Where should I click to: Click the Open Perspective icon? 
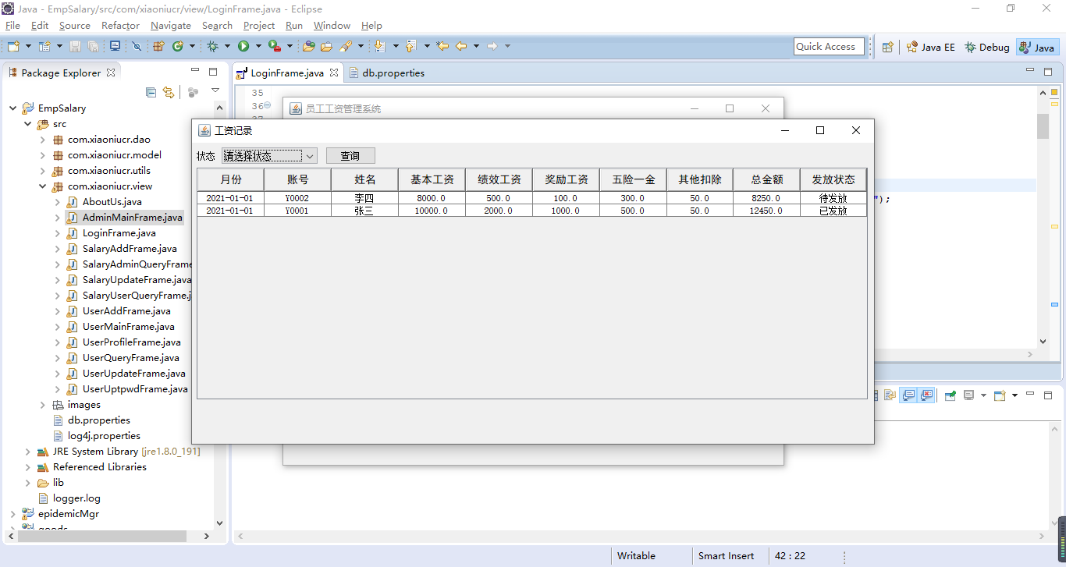[x=888, y=47]
